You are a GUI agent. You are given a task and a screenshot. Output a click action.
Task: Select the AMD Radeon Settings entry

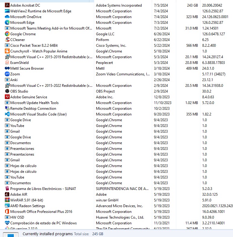pyautogui.click(x=28, y=206)
